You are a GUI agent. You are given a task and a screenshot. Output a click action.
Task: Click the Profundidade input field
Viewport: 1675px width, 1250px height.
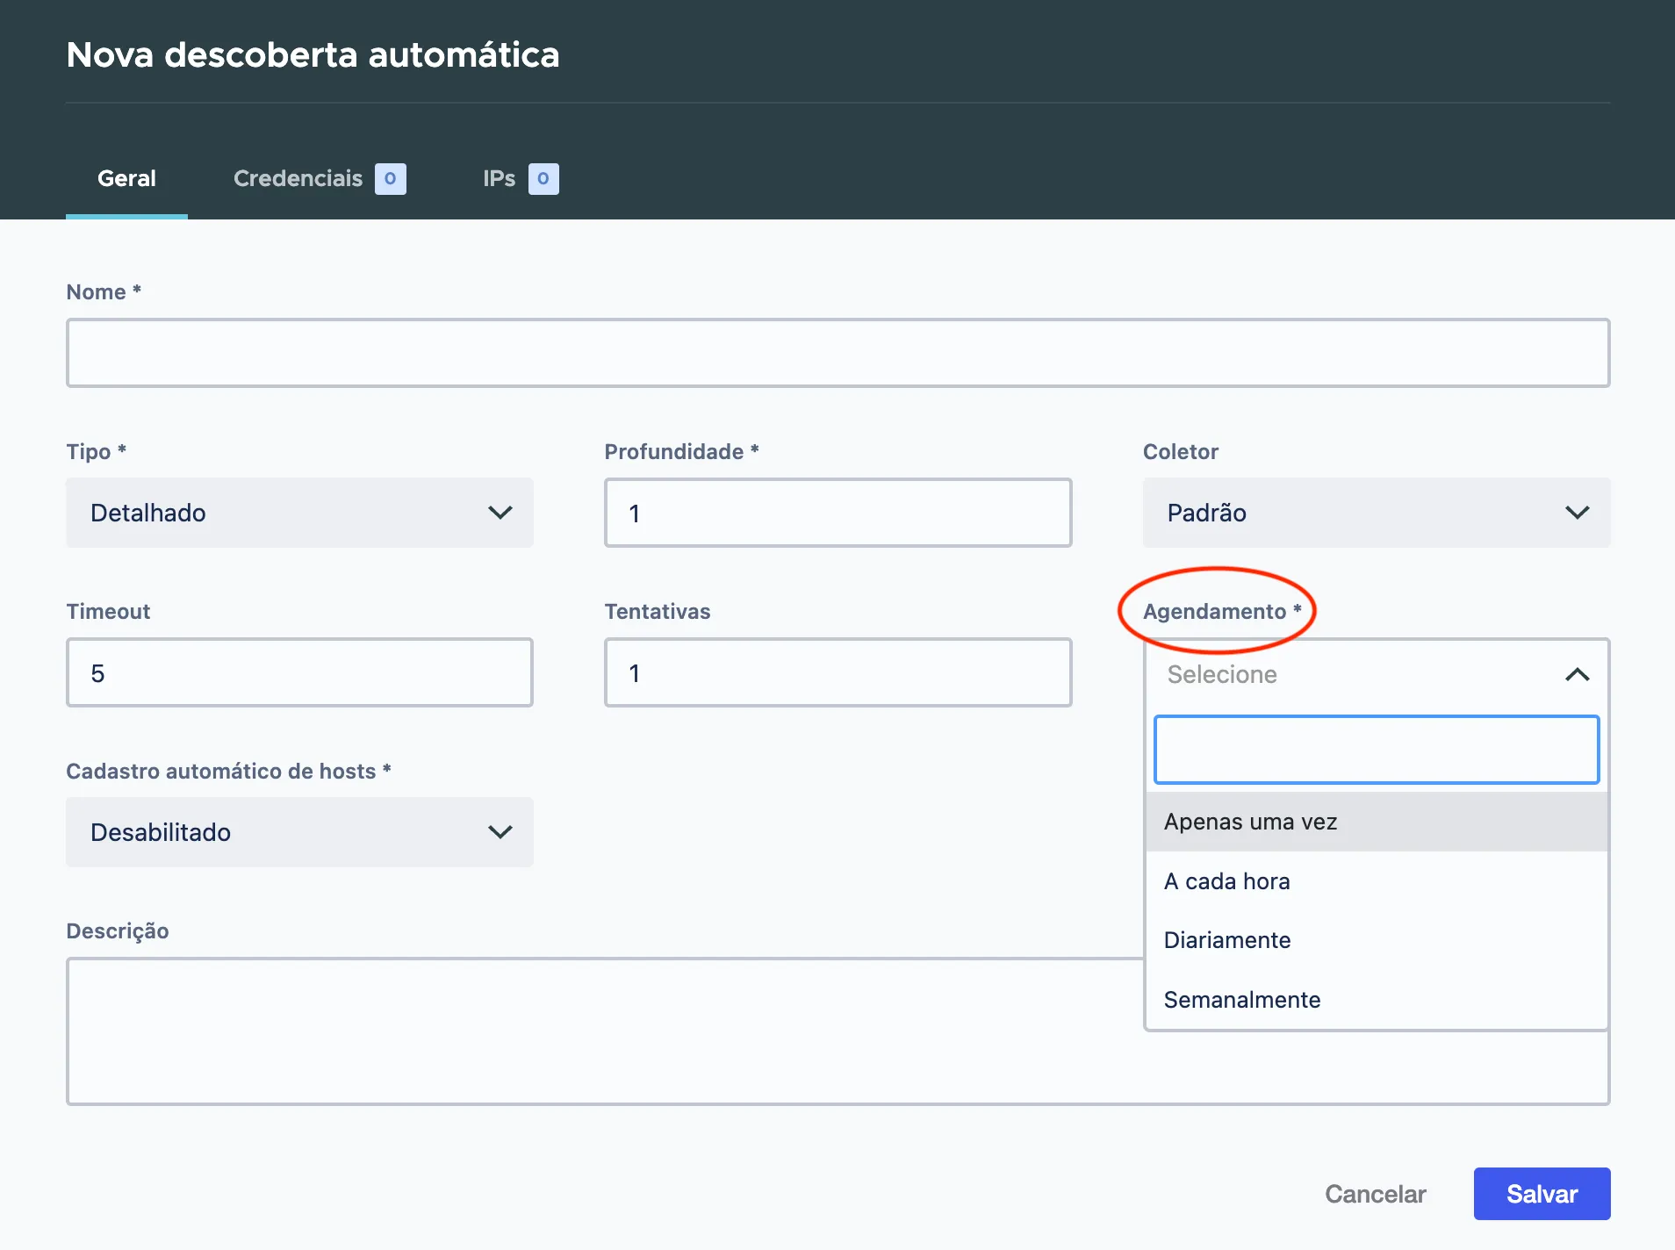tap(837, 513)
